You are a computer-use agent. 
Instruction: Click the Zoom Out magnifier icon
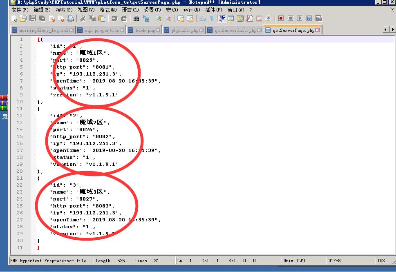(x=168, y=18)
